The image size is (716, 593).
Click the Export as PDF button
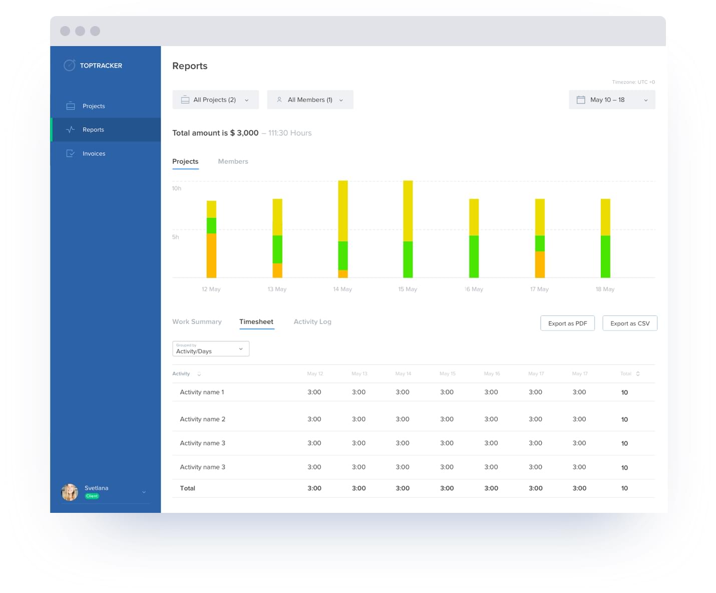pyautogui.click(x=567, y=323)
